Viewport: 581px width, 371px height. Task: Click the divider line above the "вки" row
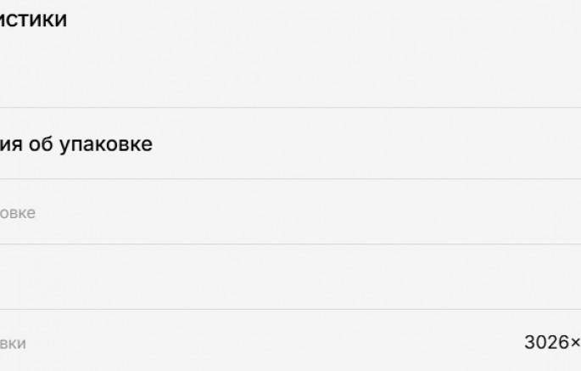[290, 309]
